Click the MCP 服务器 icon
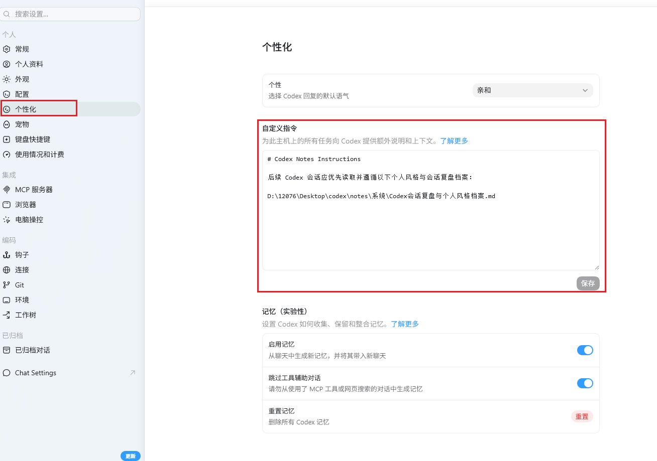 click(x=7, y=190)
